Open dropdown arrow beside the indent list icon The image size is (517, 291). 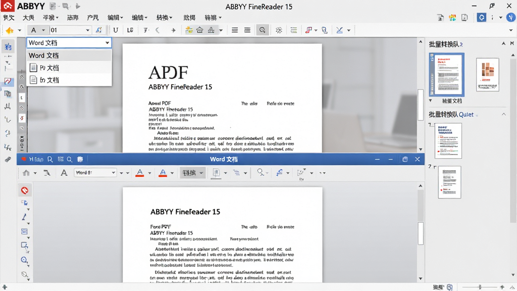245,173
